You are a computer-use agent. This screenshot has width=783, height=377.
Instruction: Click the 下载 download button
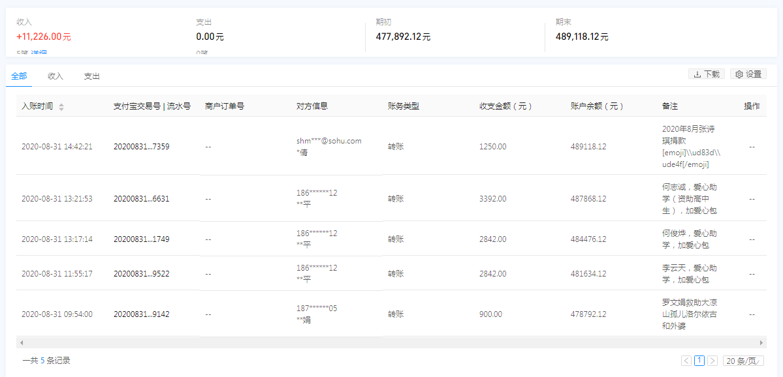pyautogui.click(x=707, y=74)
